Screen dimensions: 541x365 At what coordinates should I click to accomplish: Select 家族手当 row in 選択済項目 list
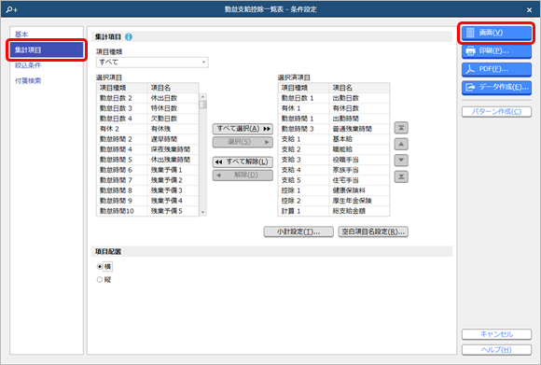[334, 170]
